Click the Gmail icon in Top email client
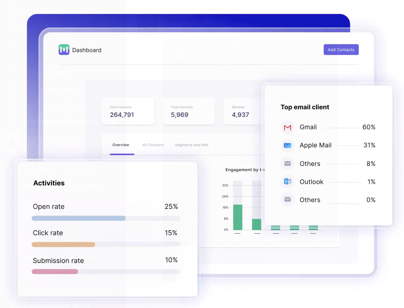404x308 pixels. (x=288, y=127)
